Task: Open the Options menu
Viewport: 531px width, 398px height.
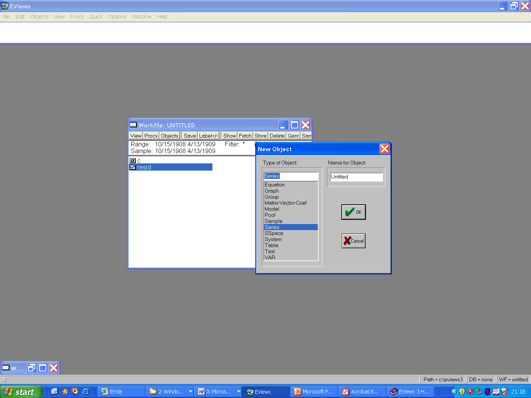Action: (118, 17)
